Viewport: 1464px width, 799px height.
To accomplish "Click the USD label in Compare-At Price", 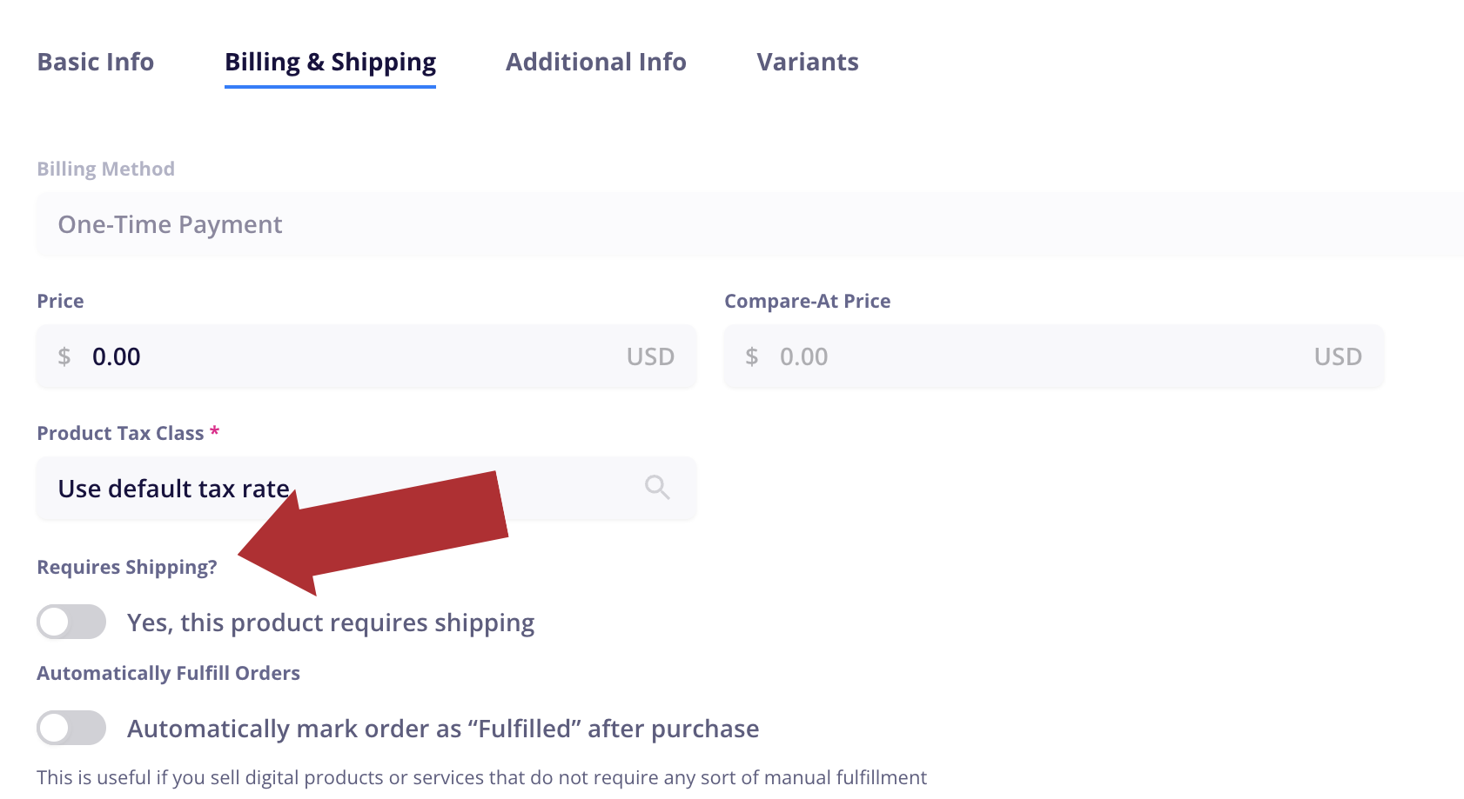I will (x=1337, y=356).
